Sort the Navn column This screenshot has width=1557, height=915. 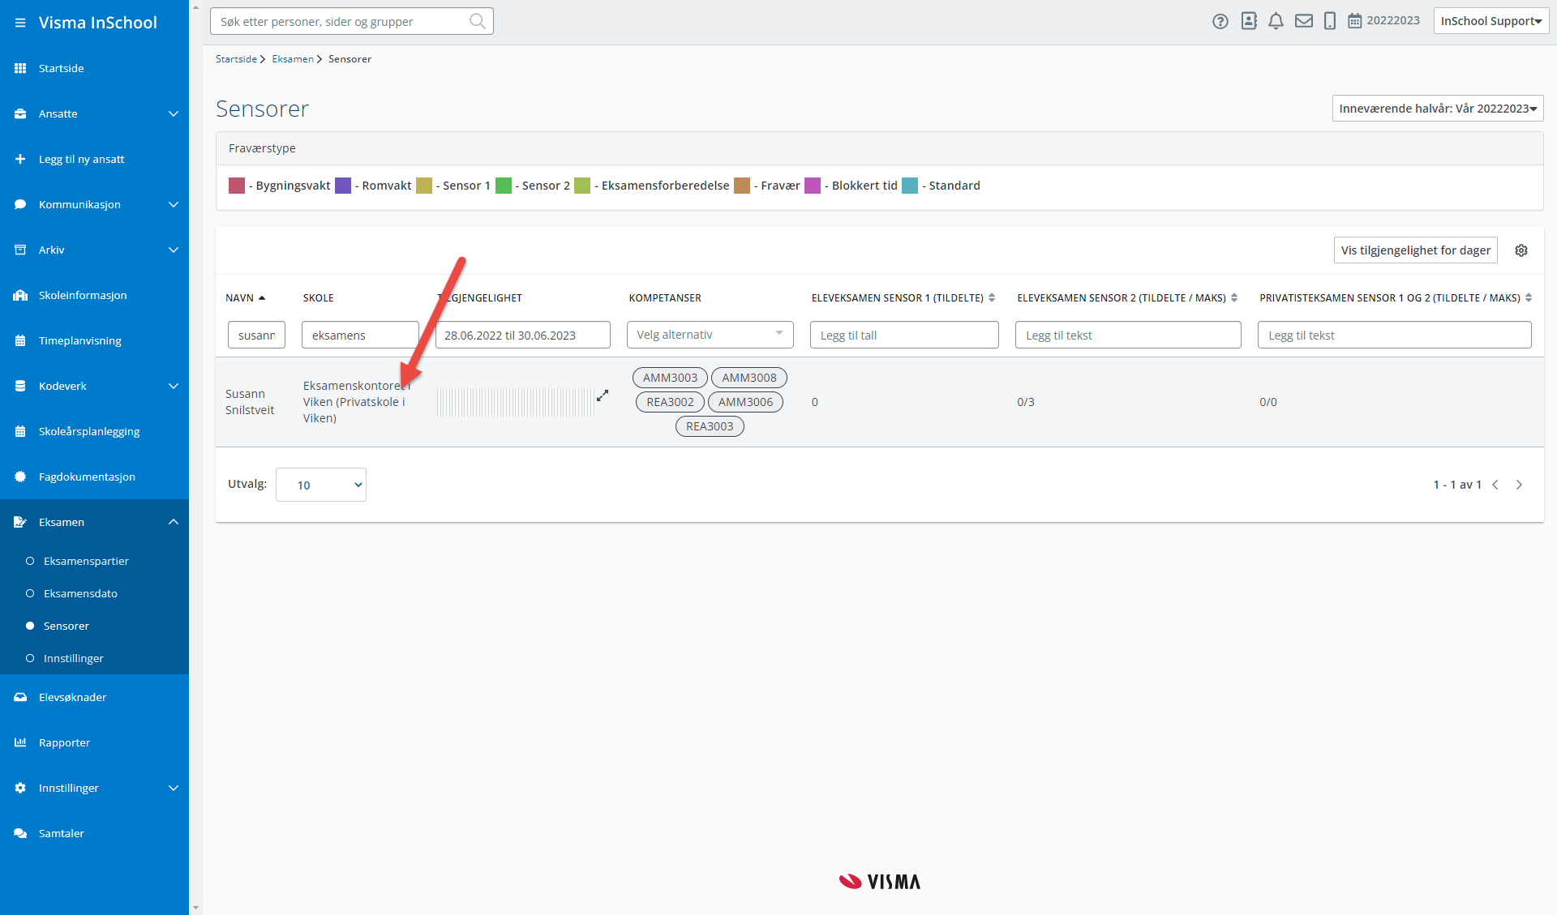[x=246, y=298]
